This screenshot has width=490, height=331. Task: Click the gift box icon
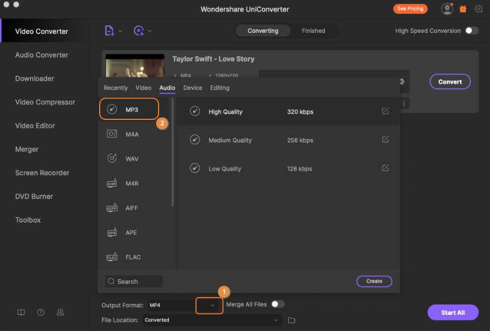pyautogui.click(x=463, y=9)
